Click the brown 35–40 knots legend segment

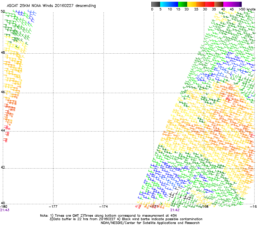coord(219,4)
